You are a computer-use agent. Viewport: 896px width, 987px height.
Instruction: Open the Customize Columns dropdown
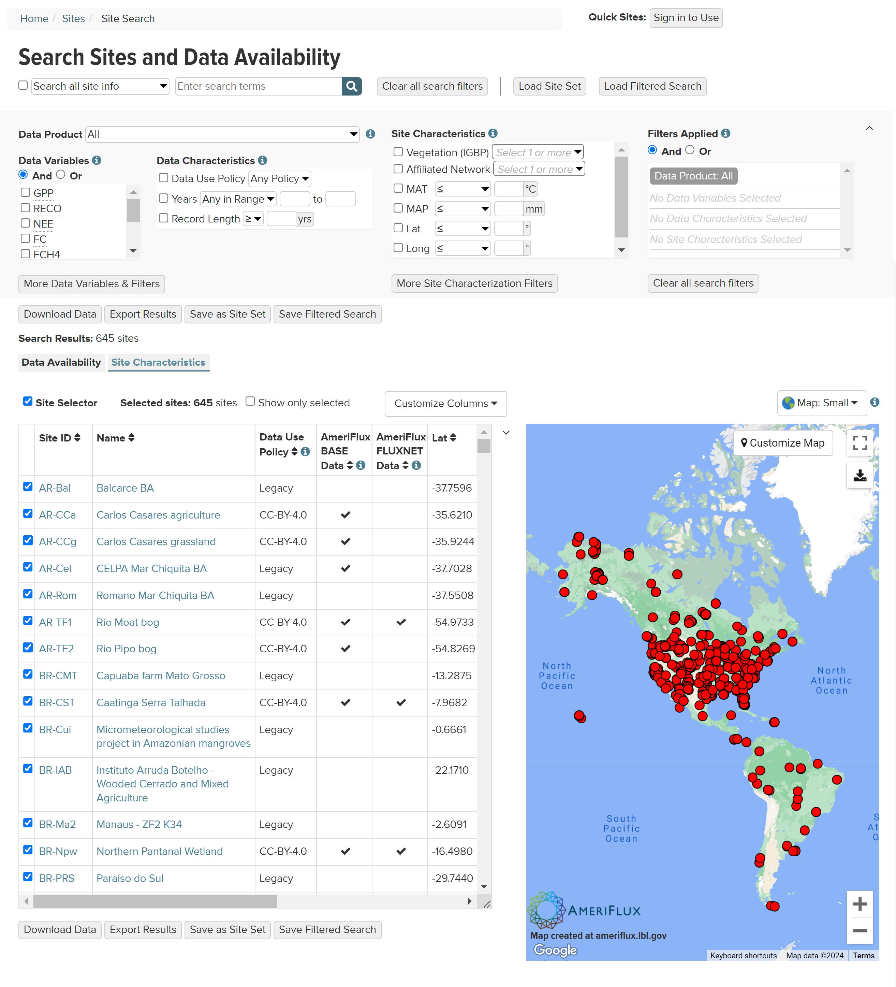(x=445, y=403)
